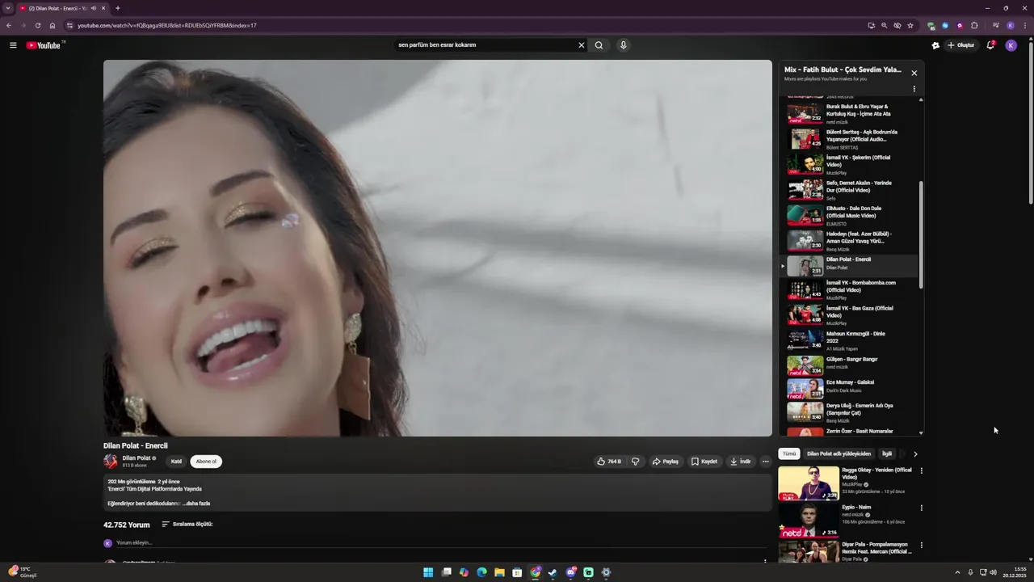Open the browser home page

pyautogui.click(x=53, y=25)
